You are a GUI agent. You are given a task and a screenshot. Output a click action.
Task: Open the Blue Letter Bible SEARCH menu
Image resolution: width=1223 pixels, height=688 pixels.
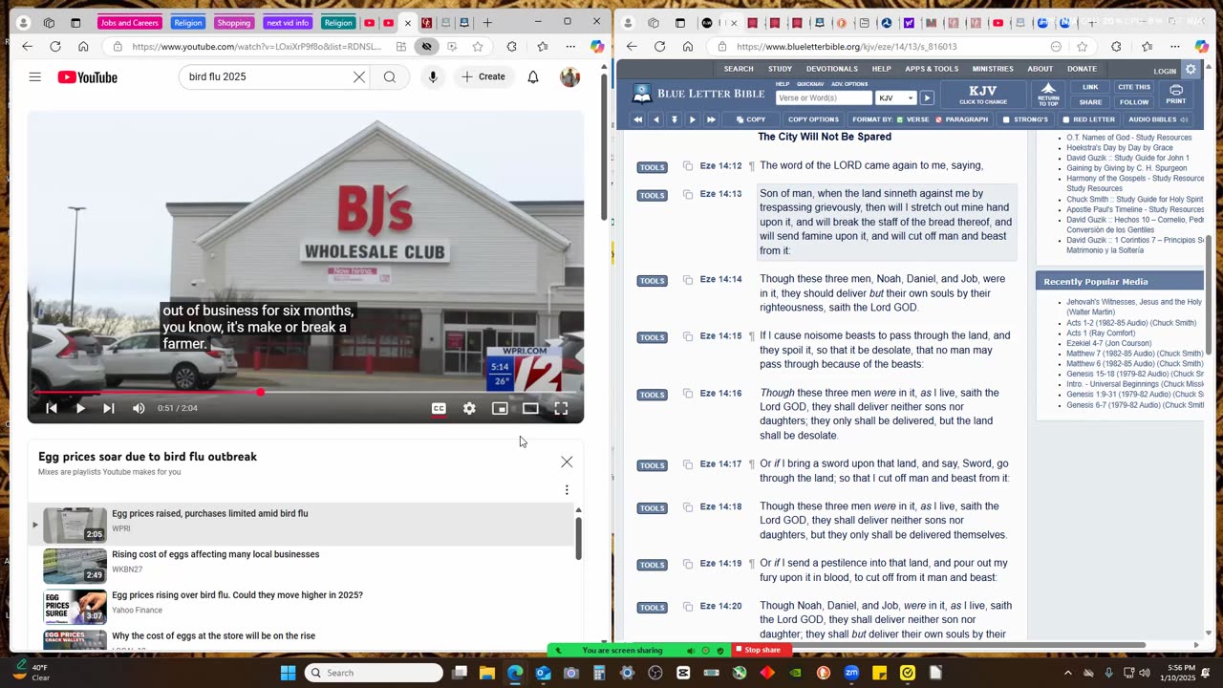click(x=739, y=69)
